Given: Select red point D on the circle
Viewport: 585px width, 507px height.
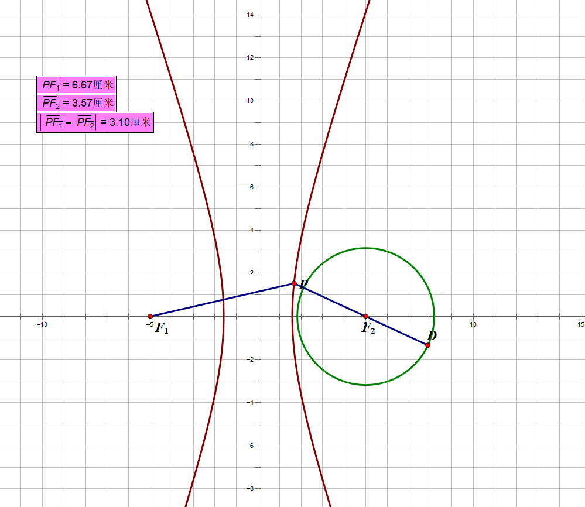Looking at the screenshot, I should pyautogui.click(x=428, y=345).
